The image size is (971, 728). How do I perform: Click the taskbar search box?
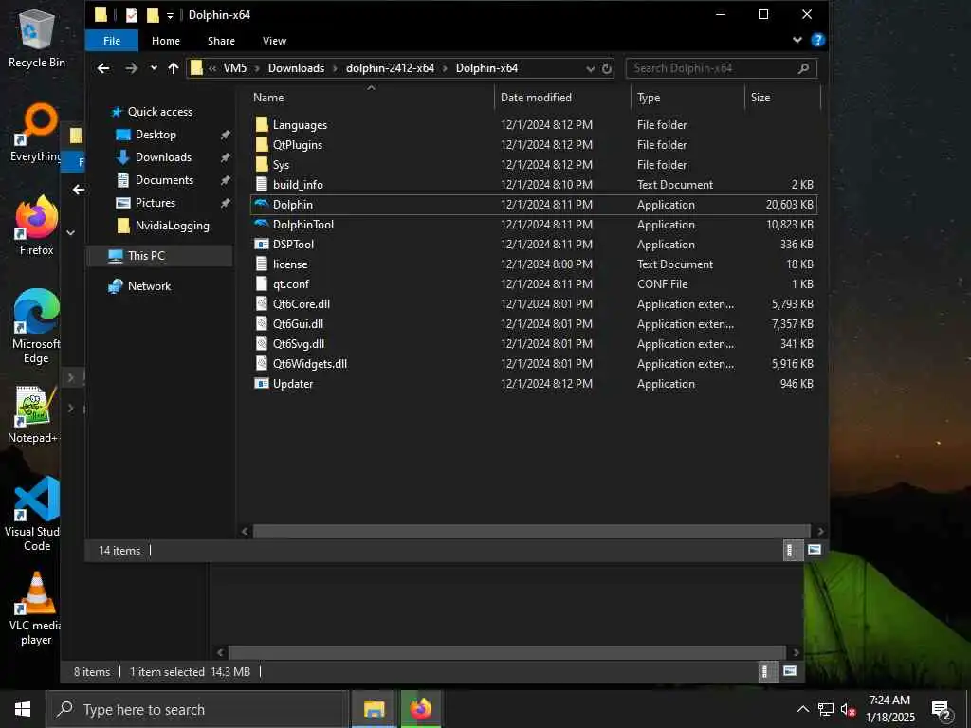coord(197,709)
